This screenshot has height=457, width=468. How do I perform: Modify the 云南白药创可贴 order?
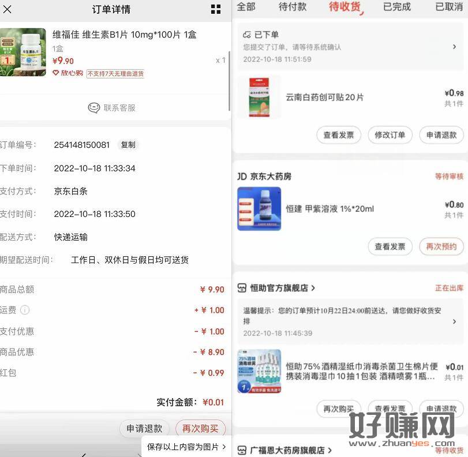tap(390, 135)
